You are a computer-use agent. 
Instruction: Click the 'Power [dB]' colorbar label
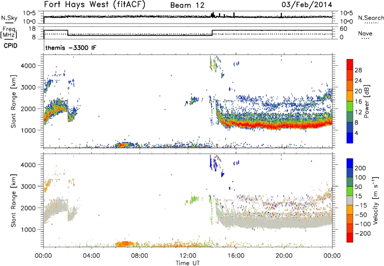[x=367, y=101]
